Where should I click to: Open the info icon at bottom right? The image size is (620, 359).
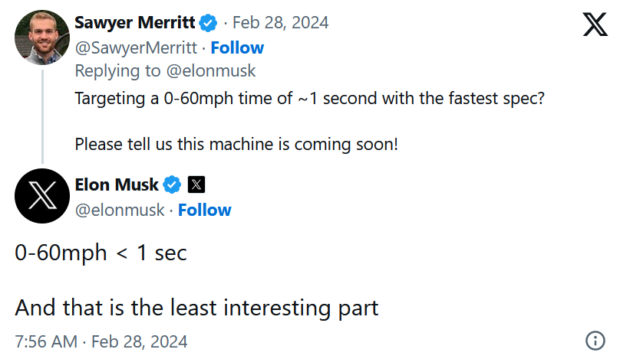[x=595, y=341]
